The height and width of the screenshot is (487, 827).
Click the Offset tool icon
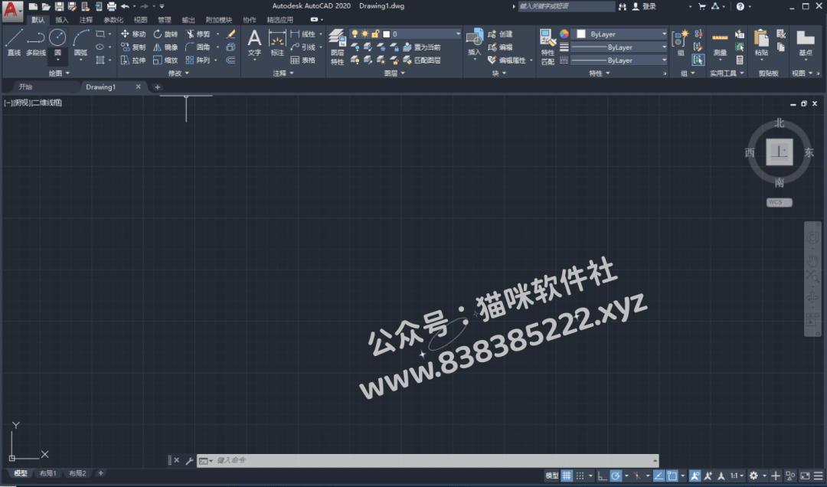click(x=230, y=60)
